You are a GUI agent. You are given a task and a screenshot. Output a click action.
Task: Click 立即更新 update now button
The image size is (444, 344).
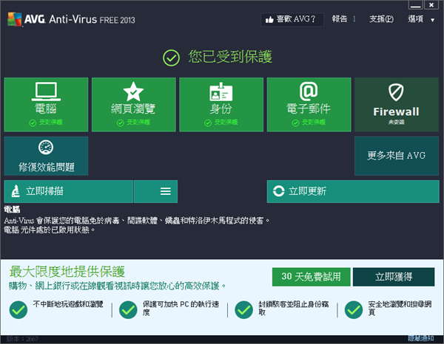[x=353, y=191]
